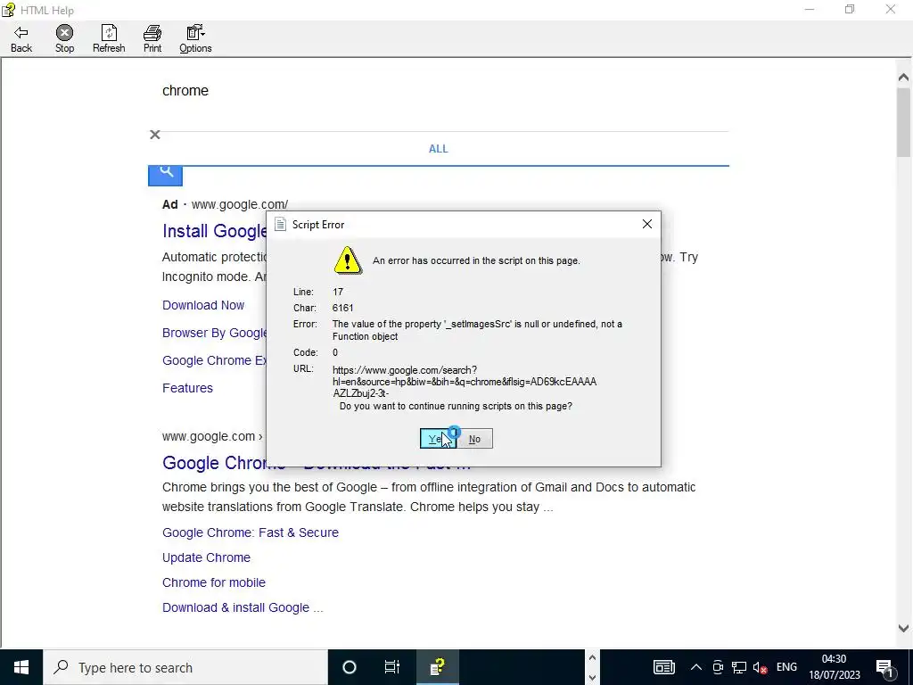Open Google Chrome: Fast & Secure link
This screenshot has height=685, width=913.
(251, 532)
